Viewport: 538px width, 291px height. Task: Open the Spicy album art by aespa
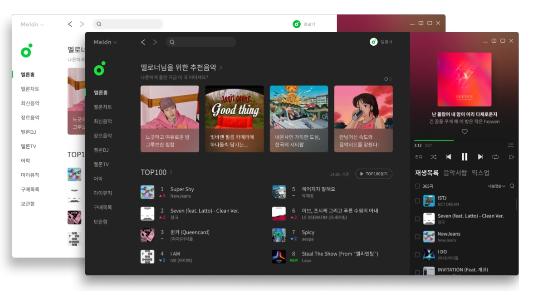pyautogui.click(x=279, y=235)
